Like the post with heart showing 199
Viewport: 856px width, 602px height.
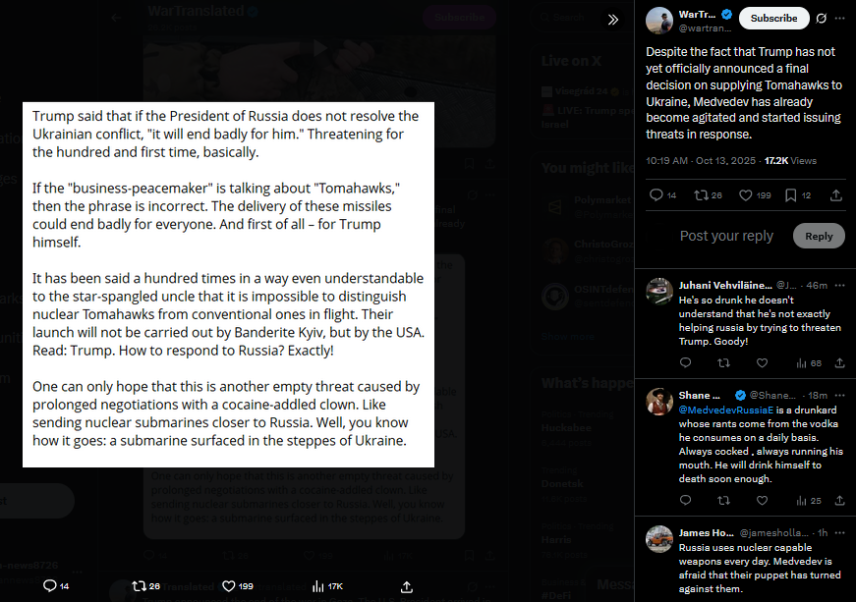pos(755,195)
